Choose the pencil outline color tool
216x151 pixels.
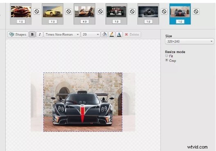tap(112, 34)
